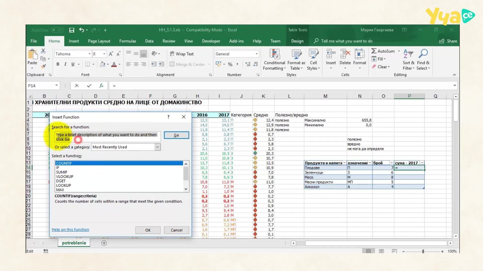
Task: Apply the red Font Color swatch
Action: tap(114, 64)
